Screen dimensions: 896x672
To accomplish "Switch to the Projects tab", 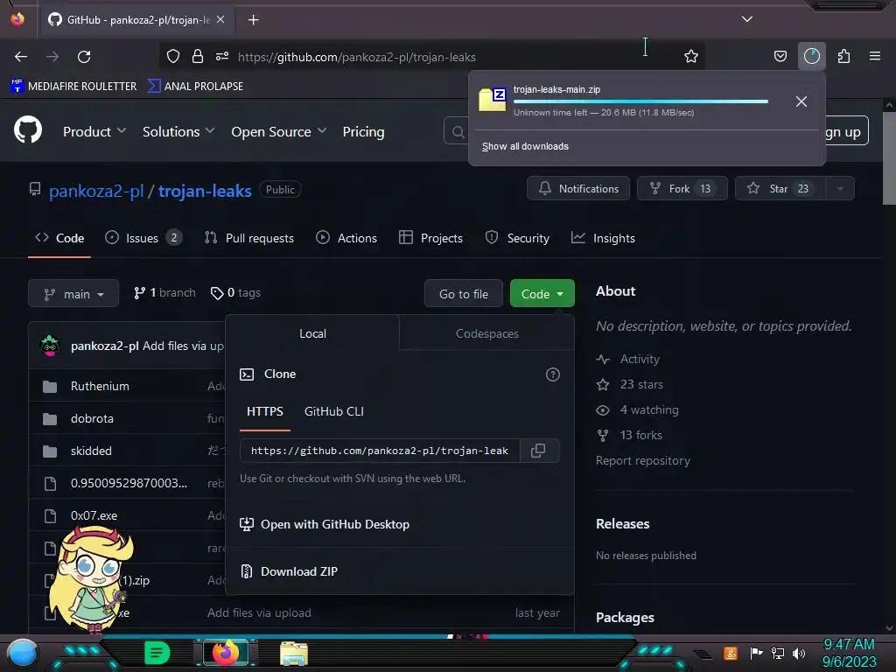I will pos(430,238).
